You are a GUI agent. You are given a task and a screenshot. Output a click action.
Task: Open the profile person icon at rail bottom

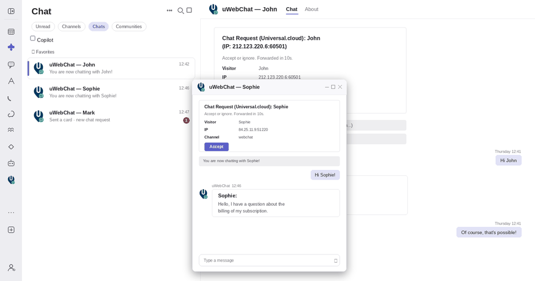(11, 268)
